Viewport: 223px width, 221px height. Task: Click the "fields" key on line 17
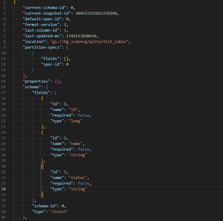41,93
